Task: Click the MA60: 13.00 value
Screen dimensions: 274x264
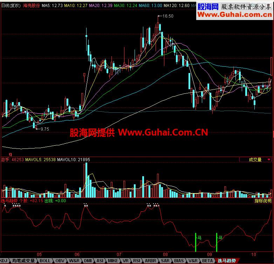Action: pos(150,5)
